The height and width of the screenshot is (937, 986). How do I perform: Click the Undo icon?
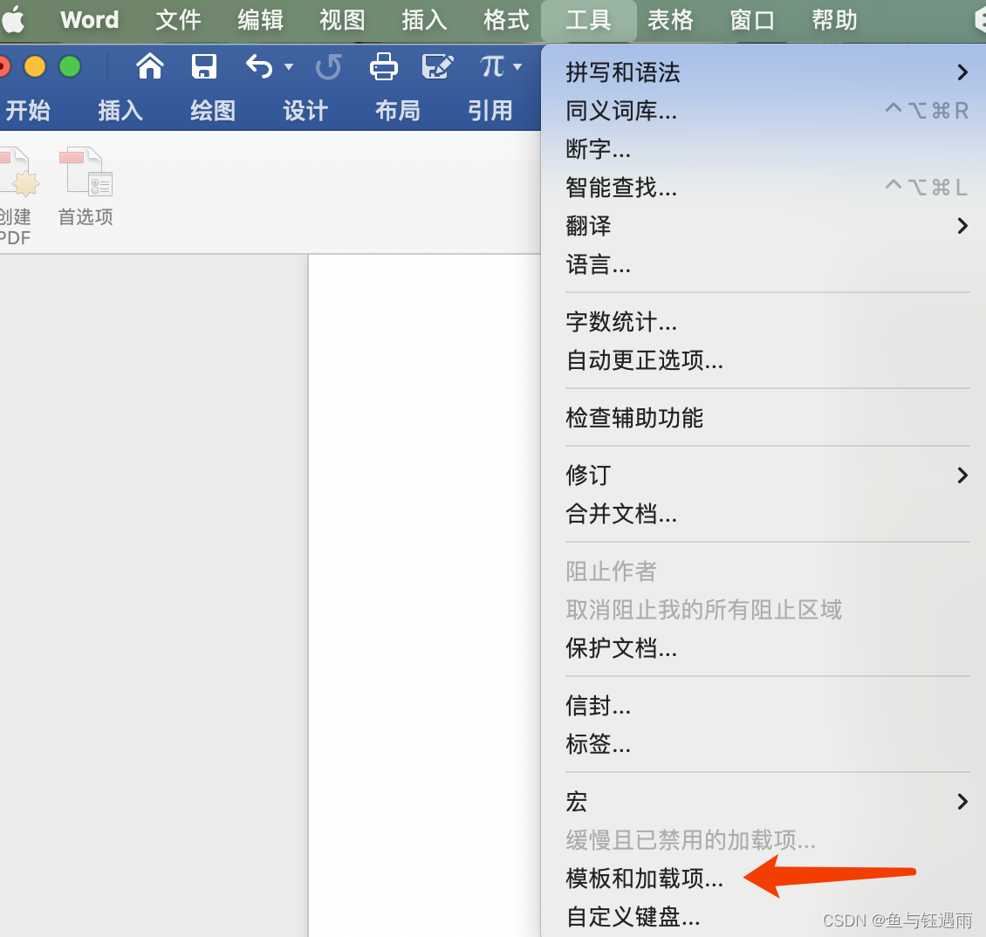point(261,66)
